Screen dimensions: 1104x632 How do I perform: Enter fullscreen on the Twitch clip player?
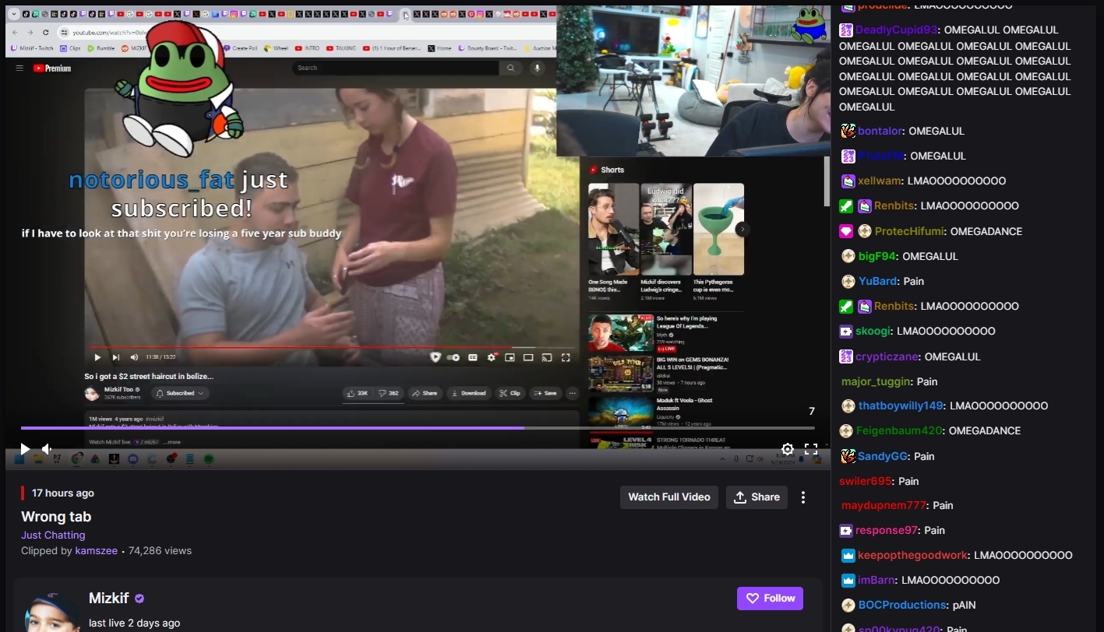click(x=810, y=449)
